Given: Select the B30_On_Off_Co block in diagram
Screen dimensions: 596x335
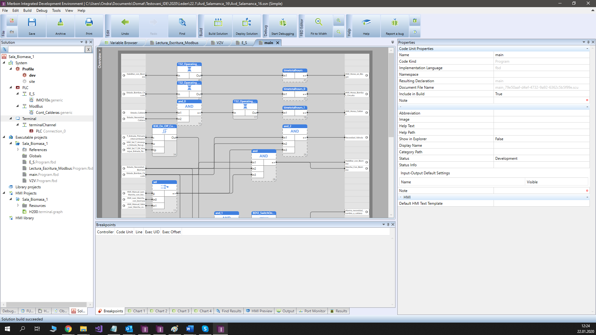Looking at the screenshot, I should point(165,141).
